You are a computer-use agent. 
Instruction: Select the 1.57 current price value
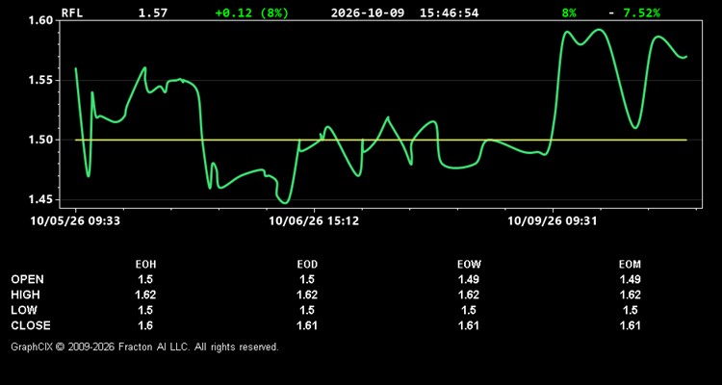tap(153, 13)
